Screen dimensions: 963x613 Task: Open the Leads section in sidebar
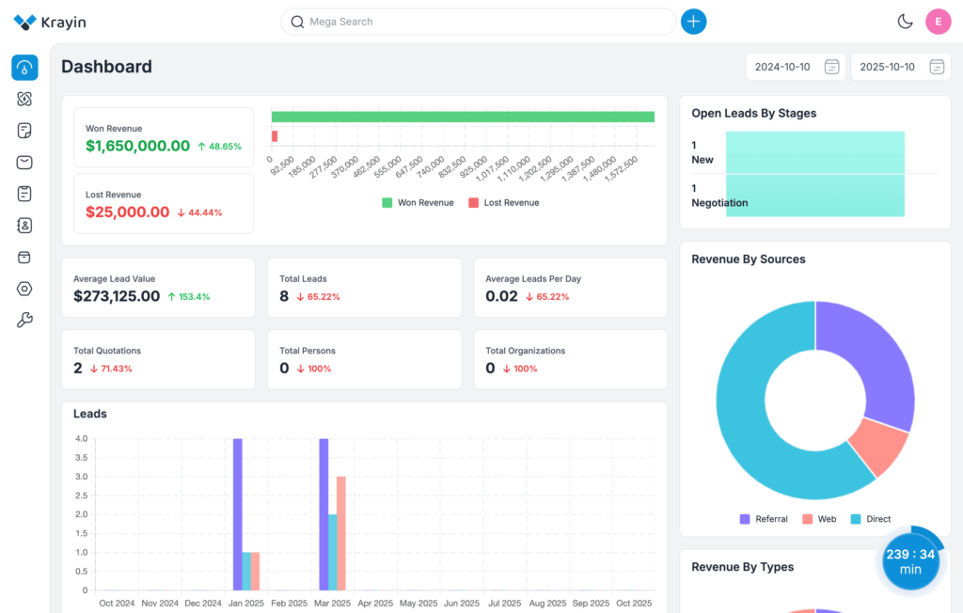click(25, 99)
